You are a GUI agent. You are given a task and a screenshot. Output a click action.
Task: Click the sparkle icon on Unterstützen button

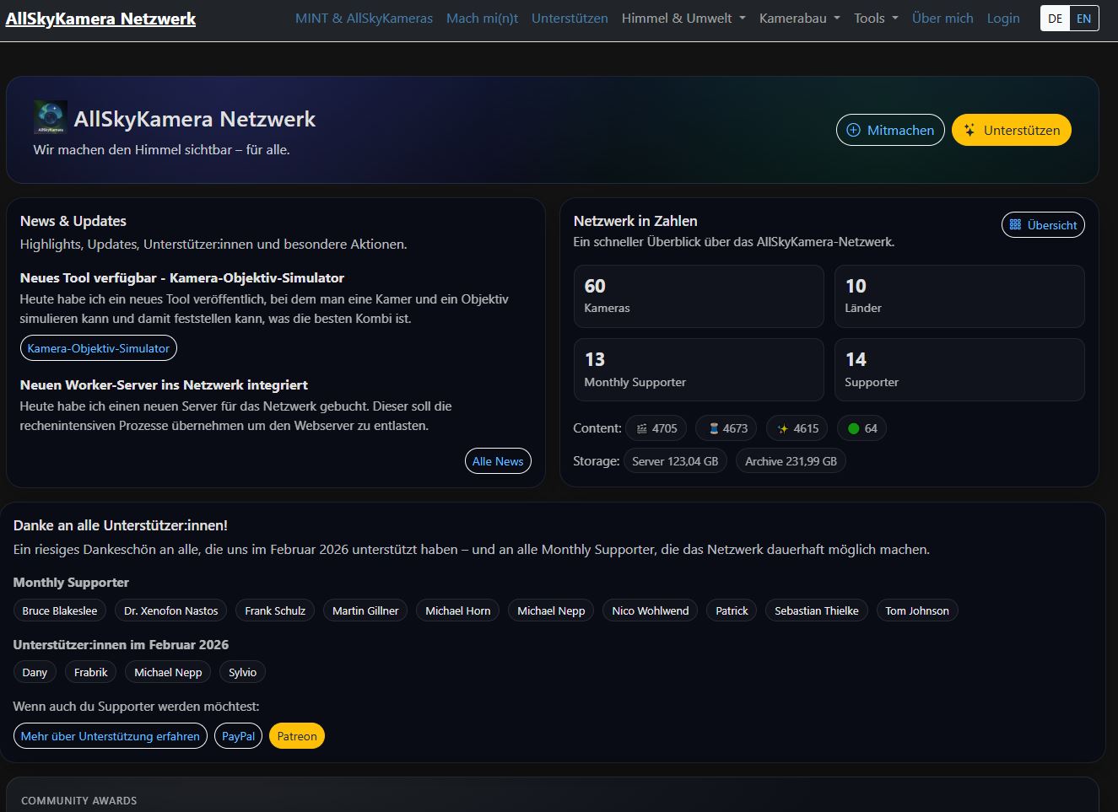pyautogui.click(x=969, y=130)
